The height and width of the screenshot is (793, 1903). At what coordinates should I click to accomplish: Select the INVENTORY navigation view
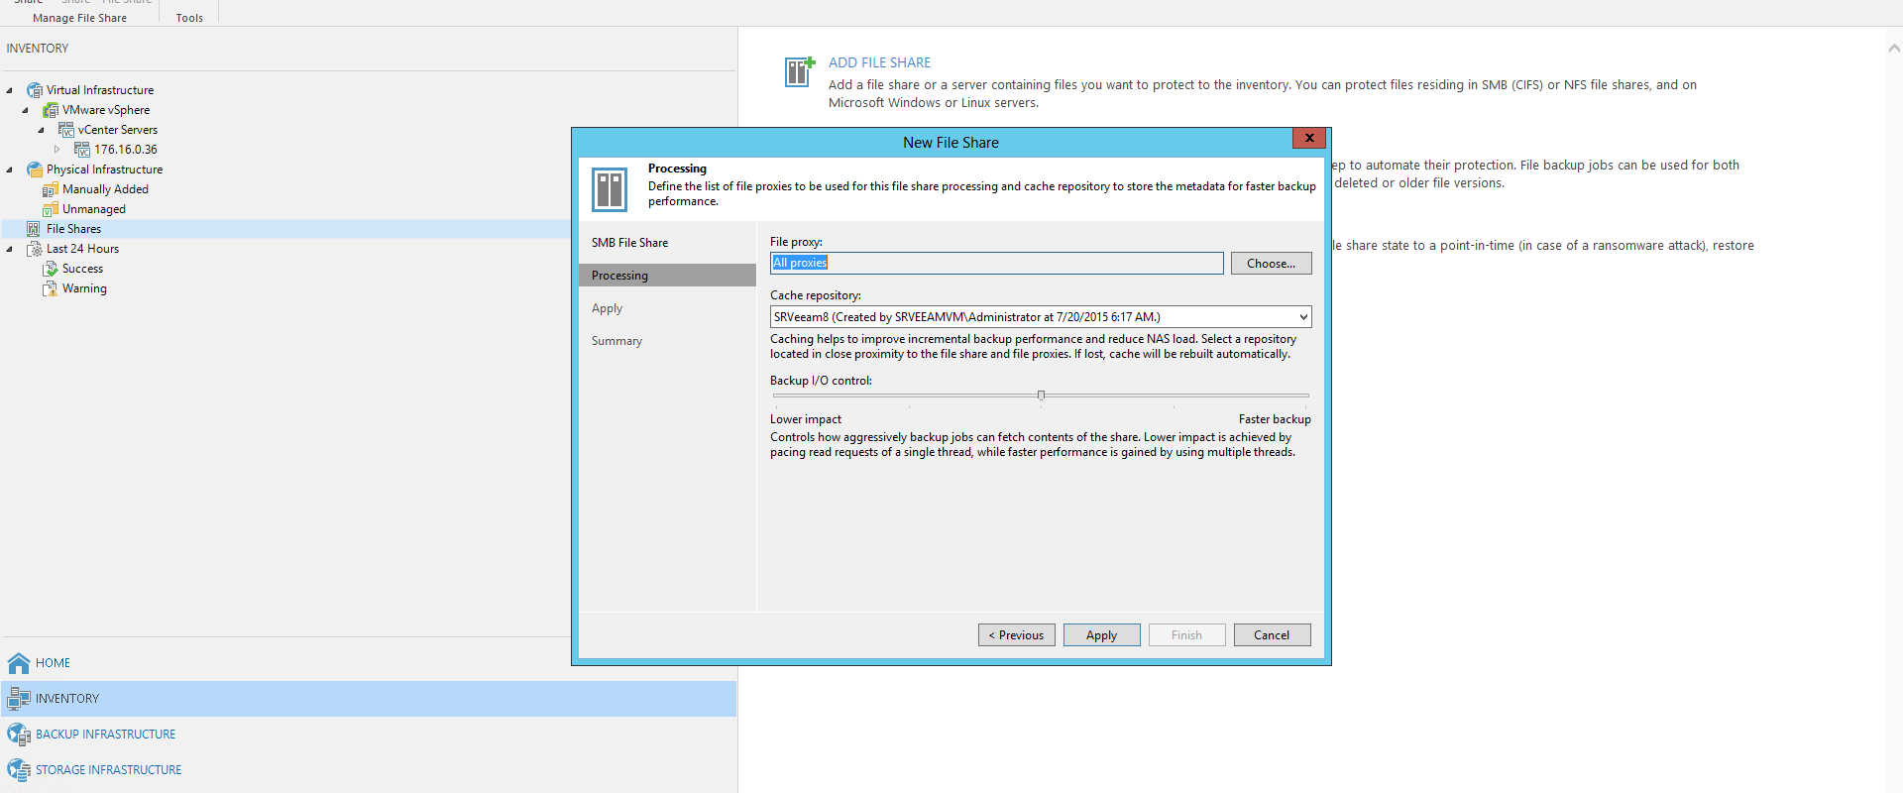click(x=369, y=699)
